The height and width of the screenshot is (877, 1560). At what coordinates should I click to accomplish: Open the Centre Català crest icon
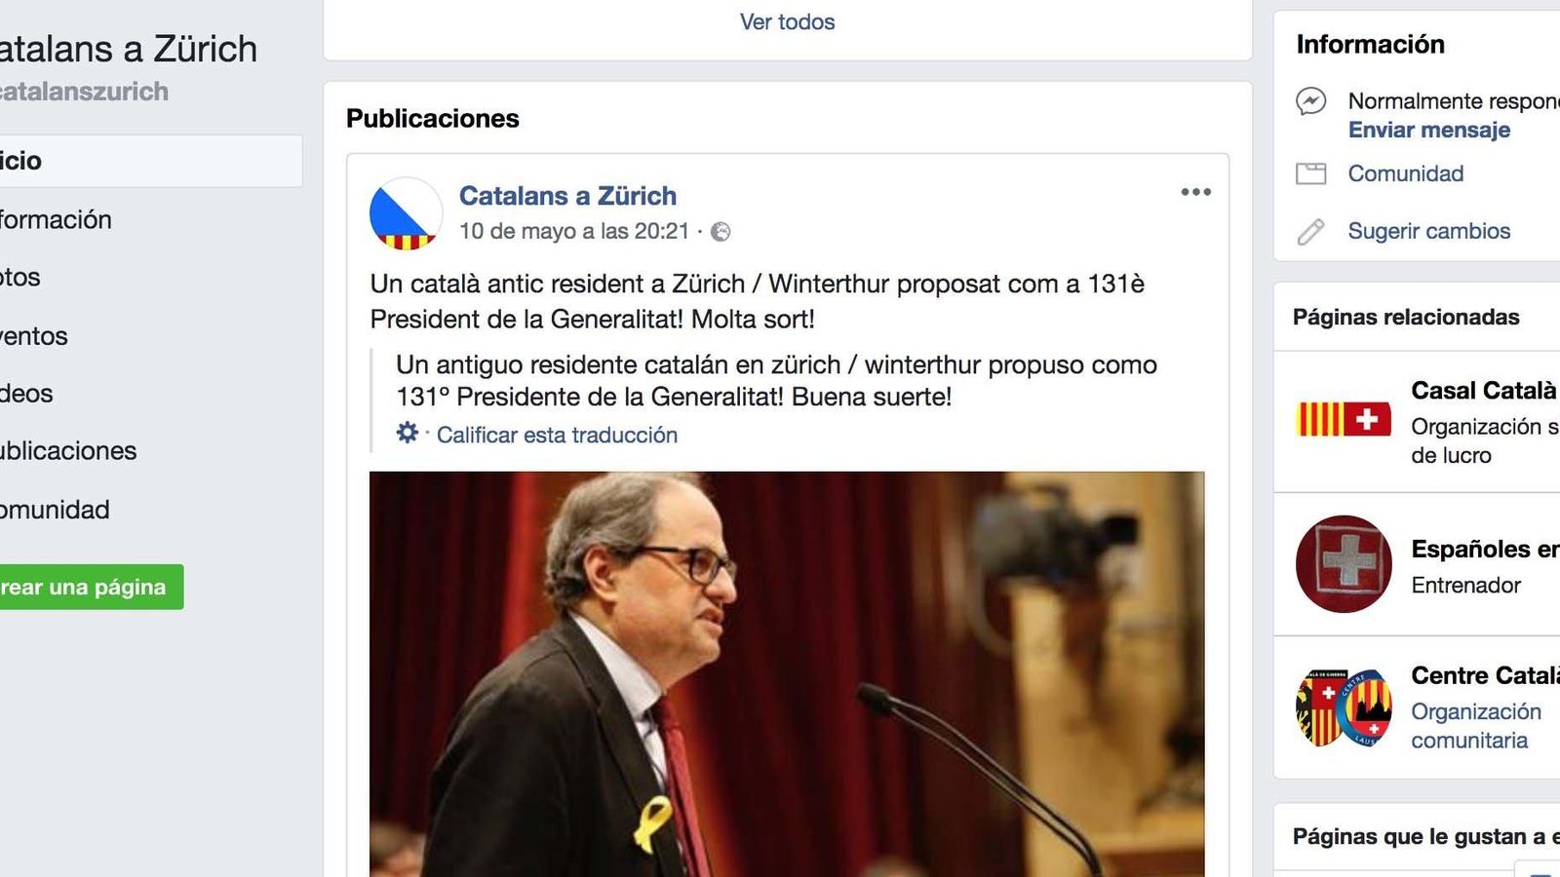(1344, 707)
